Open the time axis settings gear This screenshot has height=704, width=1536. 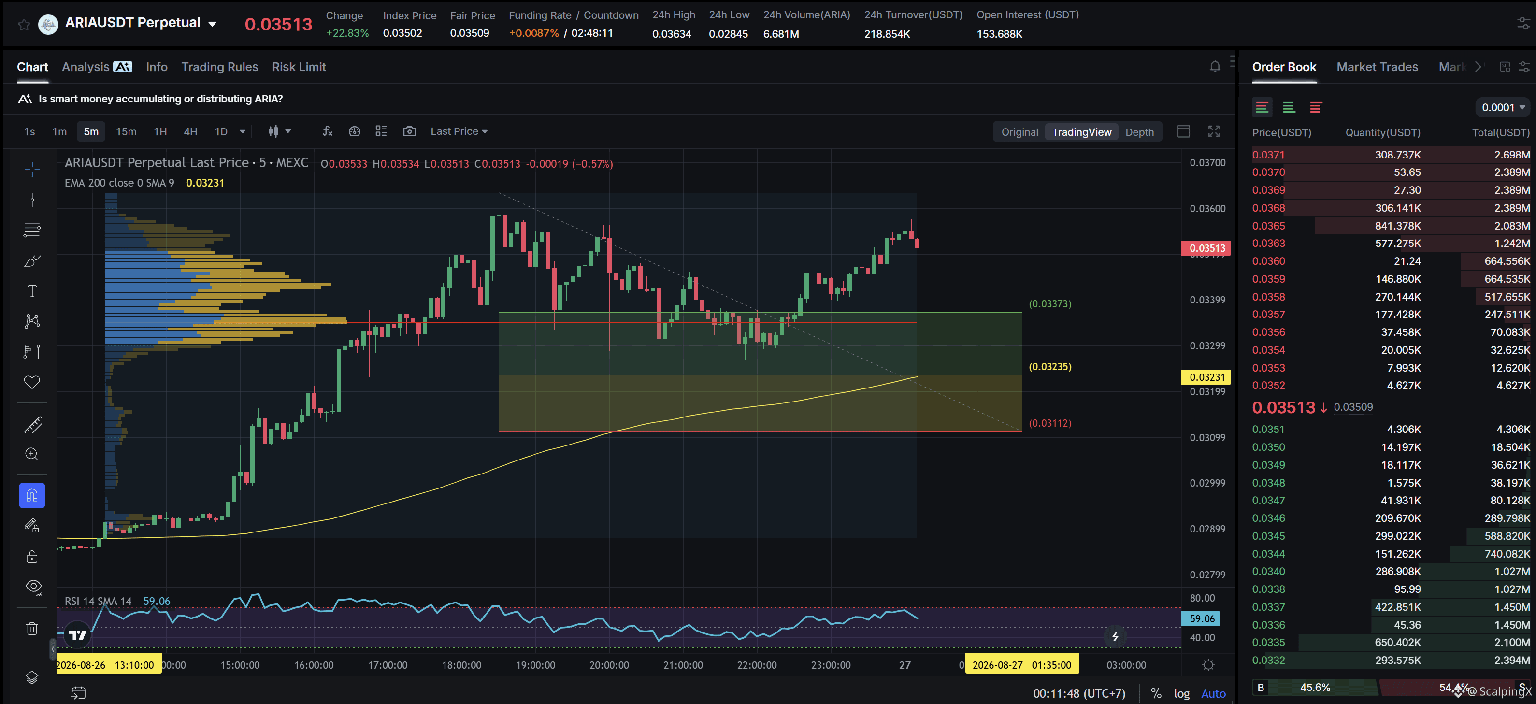click(1208, 665)
